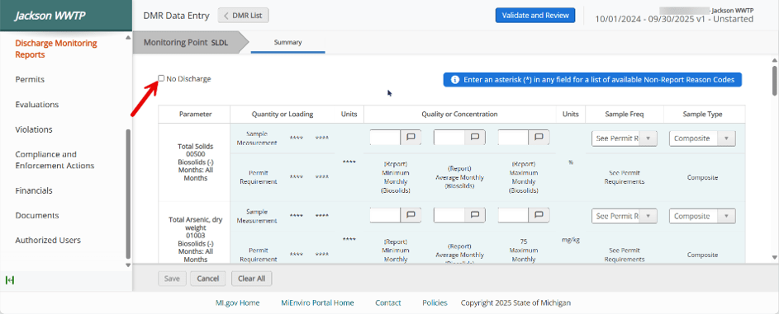The height and width of the screenshot is (314, 779).
Task: Open Violations in sidebar
Action: tap(34, 129)
